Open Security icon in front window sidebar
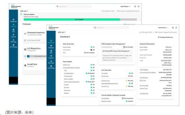 (x=51, y=56)
